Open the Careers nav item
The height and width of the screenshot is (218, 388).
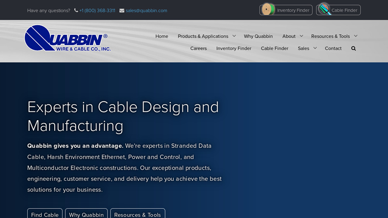(198, 48)
